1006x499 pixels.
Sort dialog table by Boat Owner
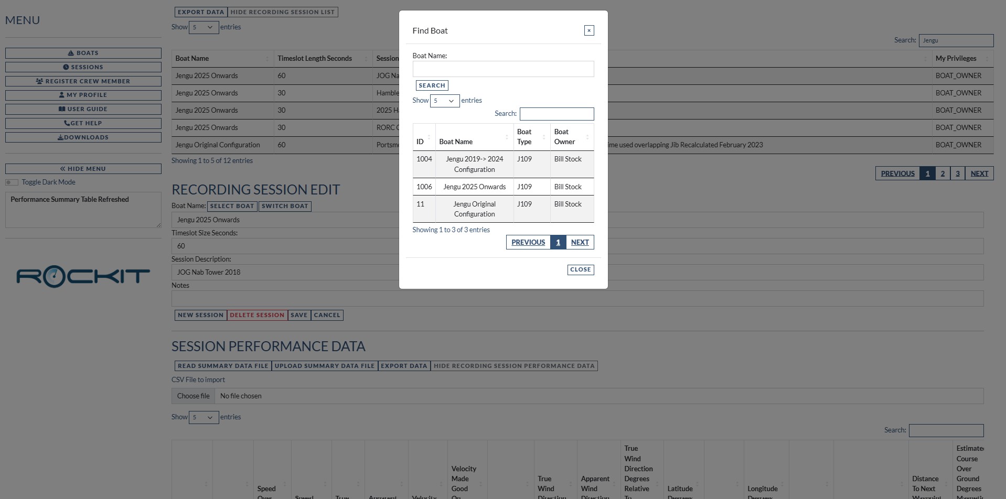pos(572,137)
